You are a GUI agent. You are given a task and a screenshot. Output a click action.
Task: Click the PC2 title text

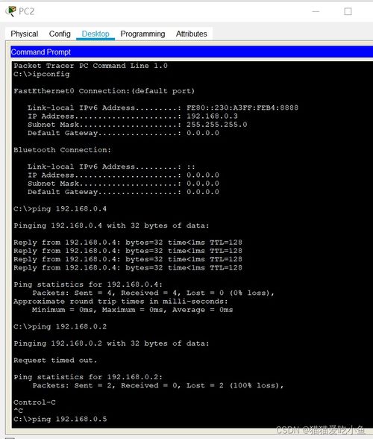(27, 11)
